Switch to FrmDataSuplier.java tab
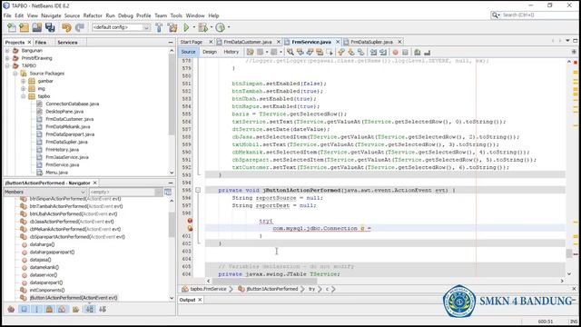Viewport: 581px width, 327px height. (x=371, y=42)
